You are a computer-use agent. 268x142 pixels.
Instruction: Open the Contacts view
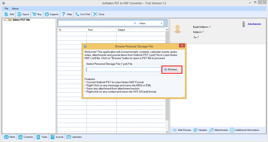(x=26, y=137)
